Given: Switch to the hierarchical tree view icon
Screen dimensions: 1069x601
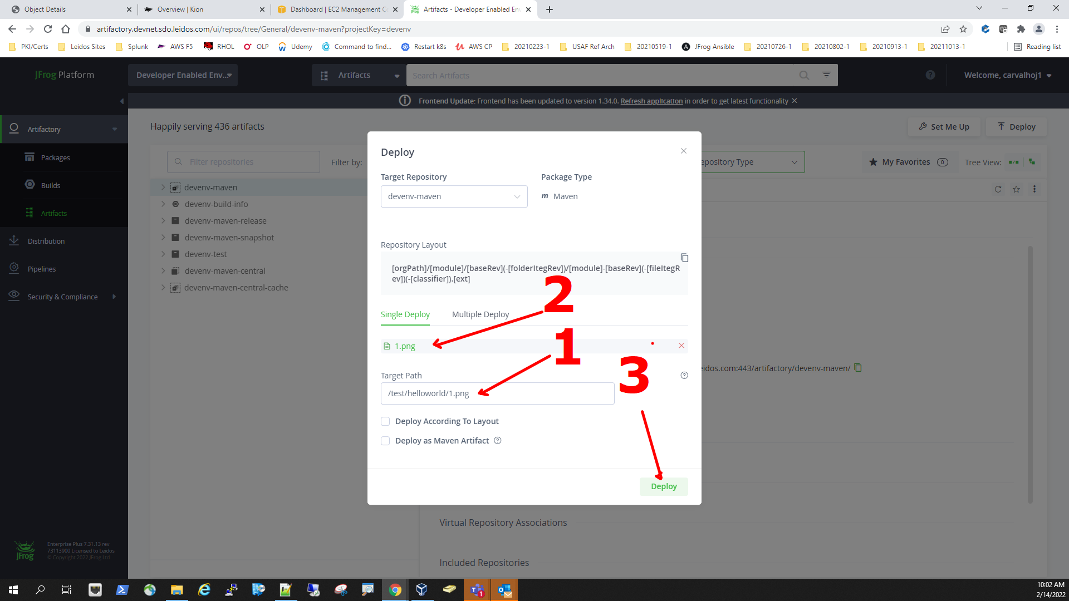Looking at the screenshot, I should (1032, 162).
